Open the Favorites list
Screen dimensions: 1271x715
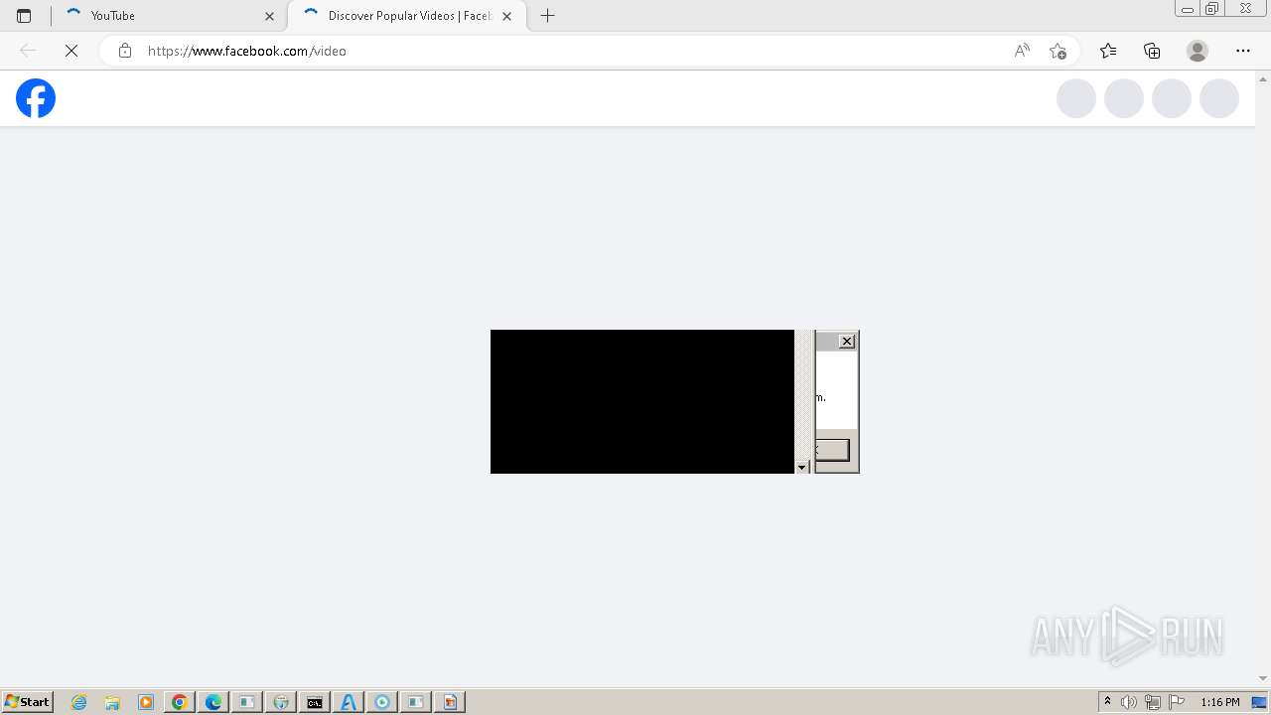point(1108,51)
